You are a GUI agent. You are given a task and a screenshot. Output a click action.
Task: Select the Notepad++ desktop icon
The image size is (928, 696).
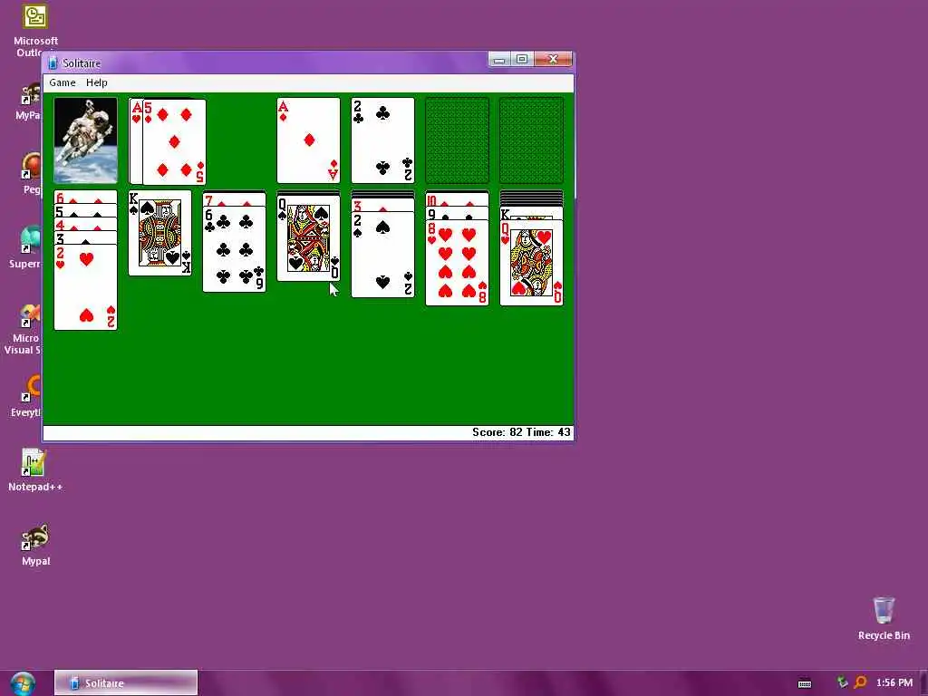(x=35, y=470)
